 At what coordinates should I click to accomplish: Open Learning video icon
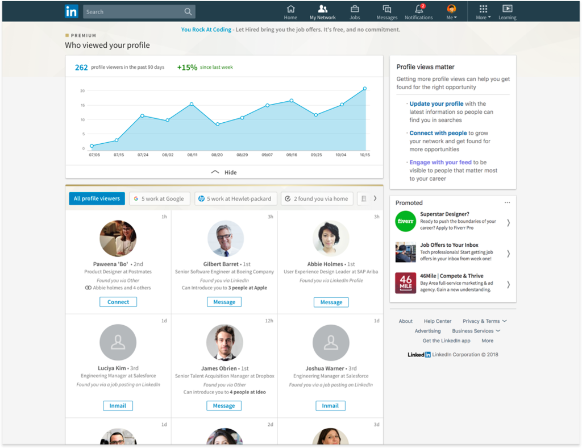click(507, 9)
